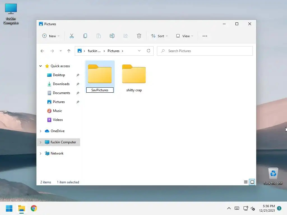The width and height of the screenshot is (287, 215).
Task: Click the muted volume tray icon
Action: pos(253,208)
